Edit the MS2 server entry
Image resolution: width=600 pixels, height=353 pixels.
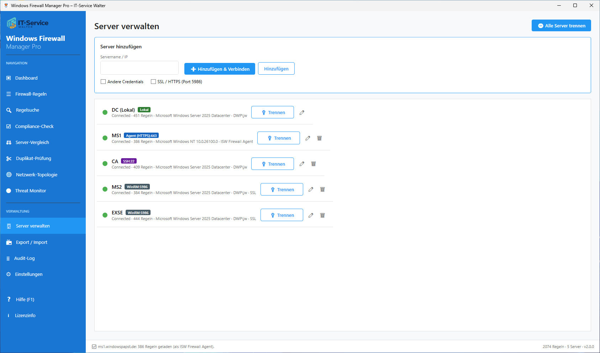pos(311,189)
